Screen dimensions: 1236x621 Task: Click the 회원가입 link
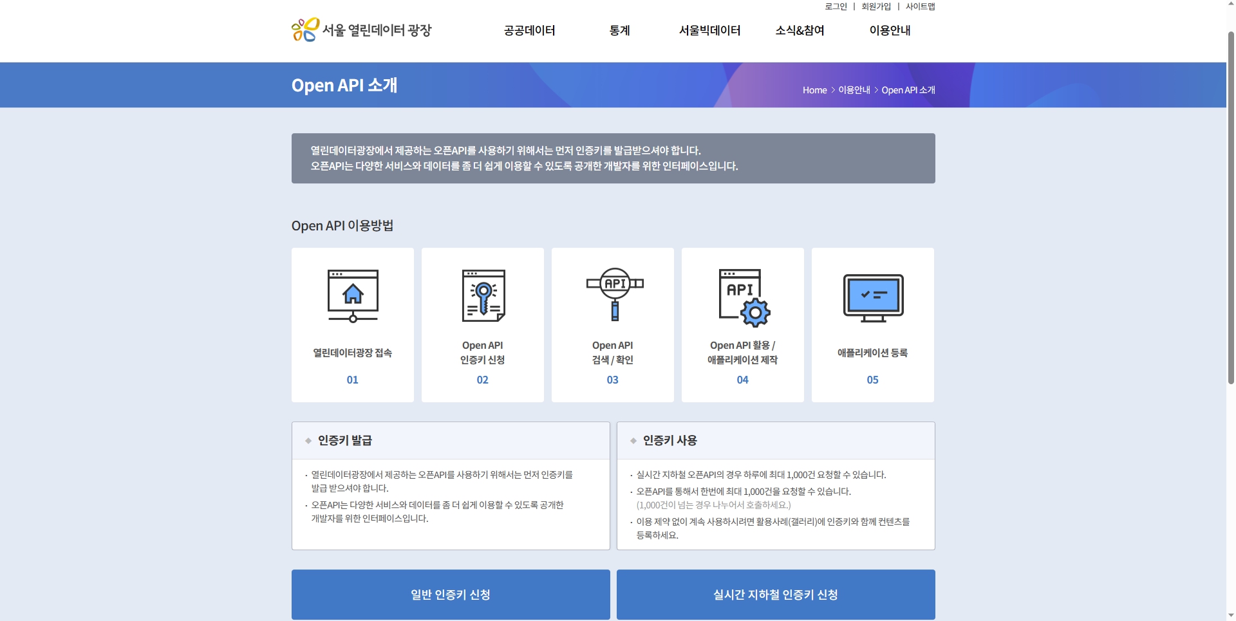click(876, 6)
